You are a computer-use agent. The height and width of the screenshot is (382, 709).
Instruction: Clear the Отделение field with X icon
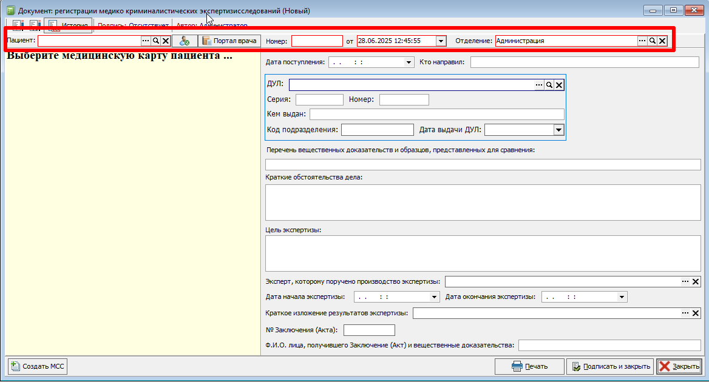click(x=662, y=41)
